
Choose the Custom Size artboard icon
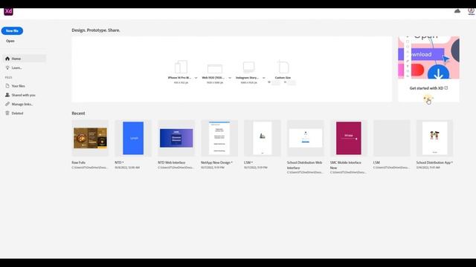tap(283, 67)
